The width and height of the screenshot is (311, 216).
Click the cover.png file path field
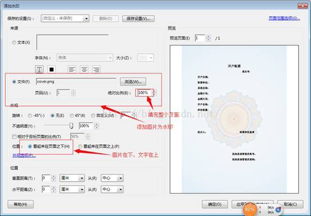pos(76,82)
